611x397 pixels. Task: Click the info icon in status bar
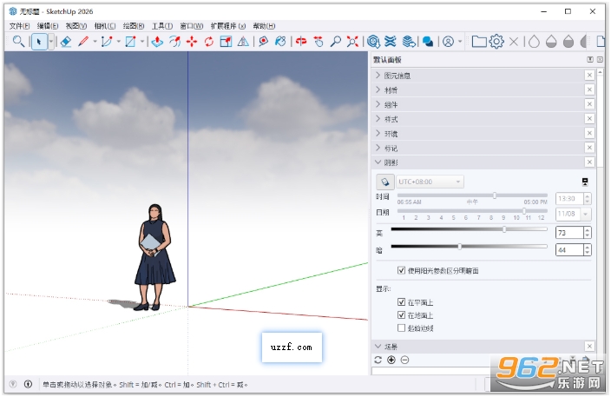[28, 384]
